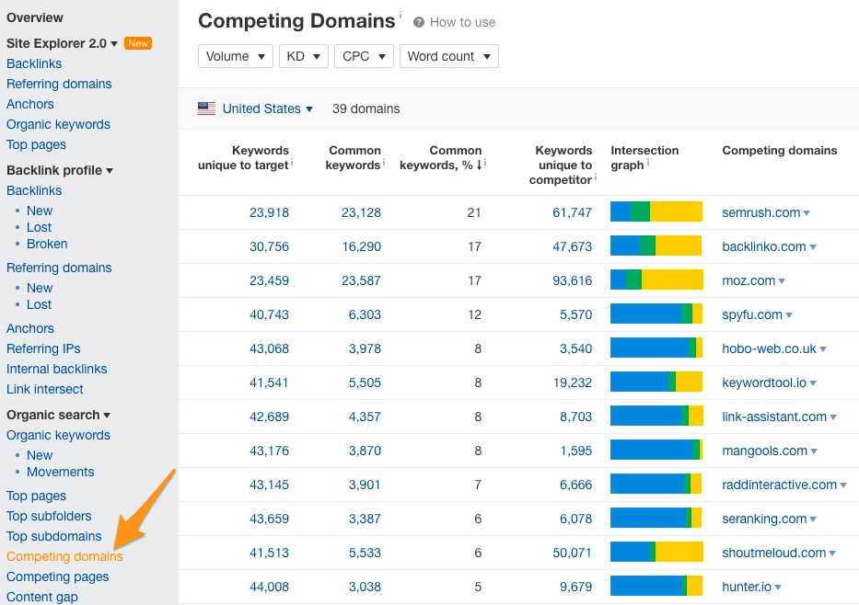Screen dimensions: 859x605
Task: Click the 93,616 competitor keywords value
Action: click(572, 280)
